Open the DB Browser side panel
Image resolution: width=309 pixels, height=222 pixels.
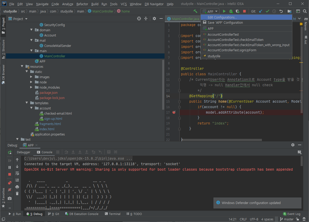pyautogui.click(x=3, y=74)
